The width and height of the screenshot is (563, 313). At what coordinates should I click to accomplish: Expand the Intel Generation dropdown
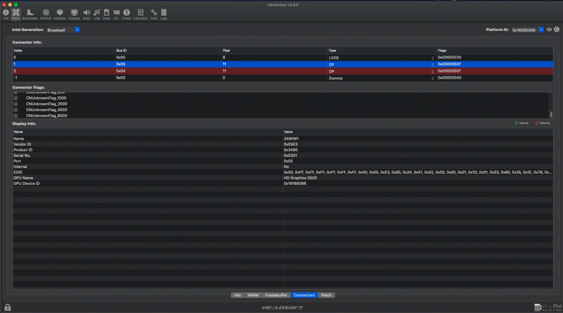[x=77, y=29]
